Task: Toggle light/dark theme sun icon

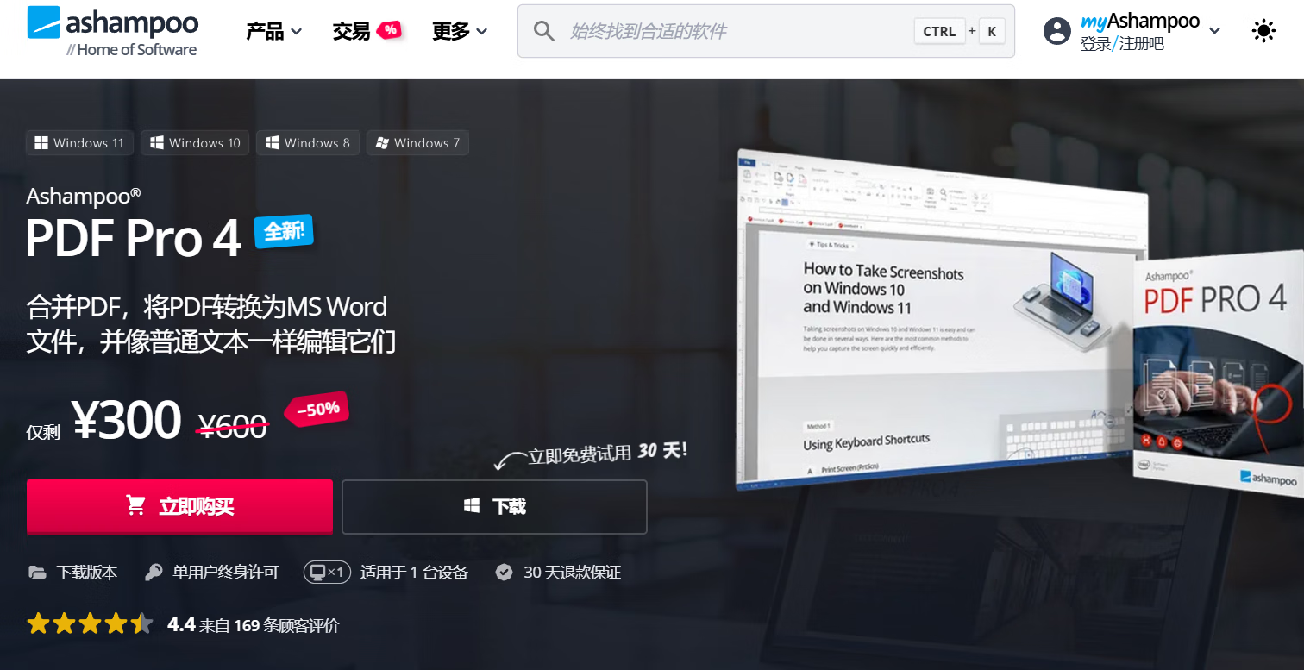Action: pos(1263,32)
